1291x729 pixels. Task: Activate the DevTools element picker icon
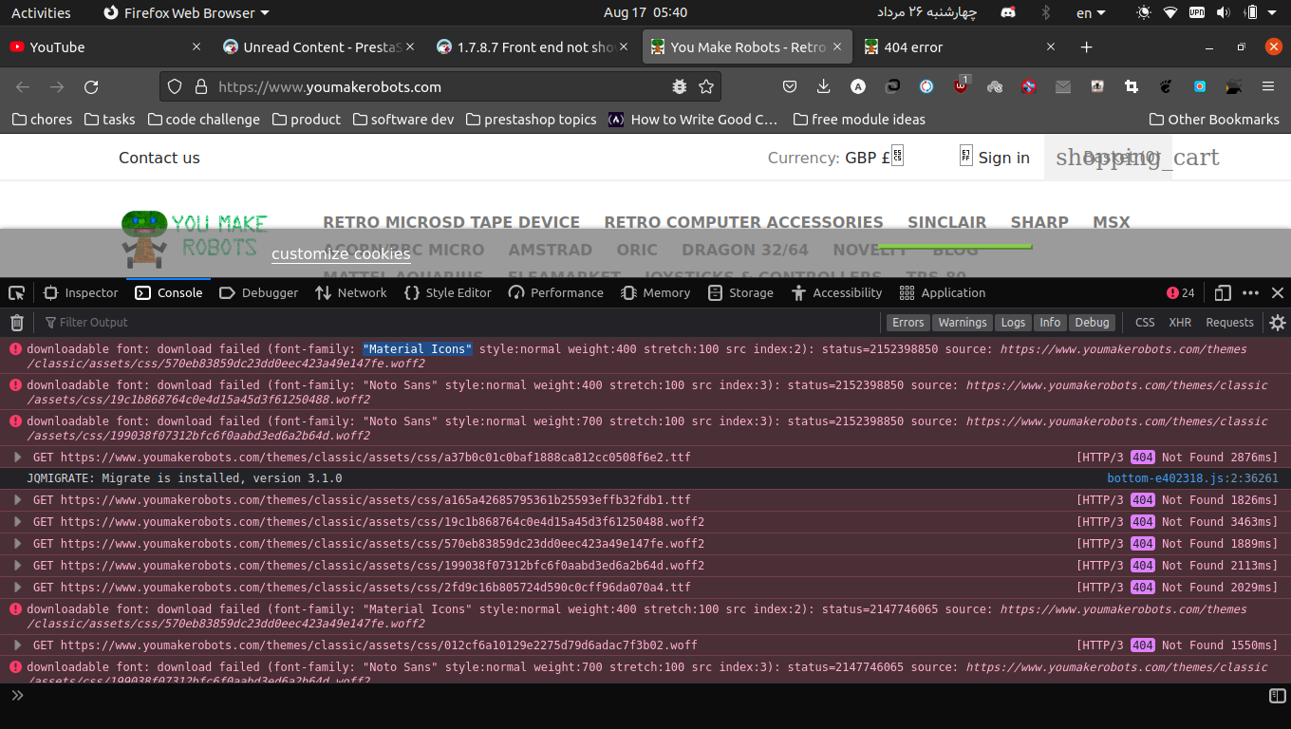[x=17, y=292]
